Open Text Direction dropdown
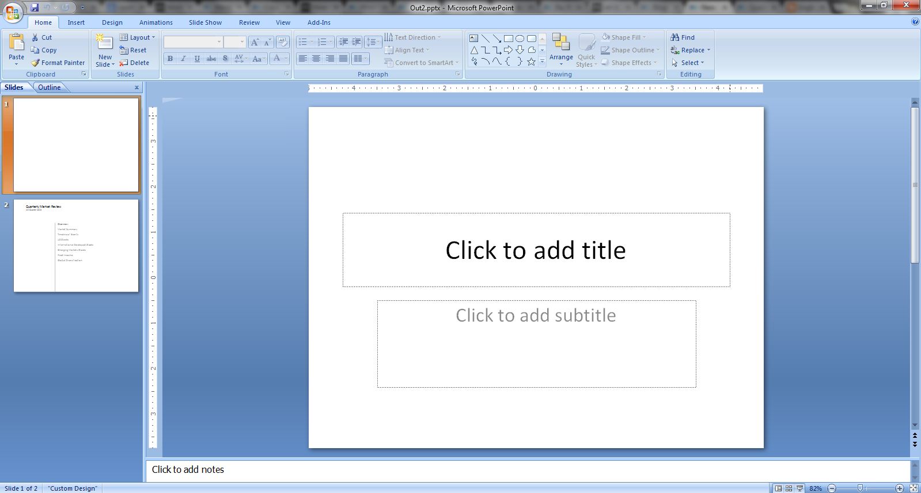 coord(413,37)
